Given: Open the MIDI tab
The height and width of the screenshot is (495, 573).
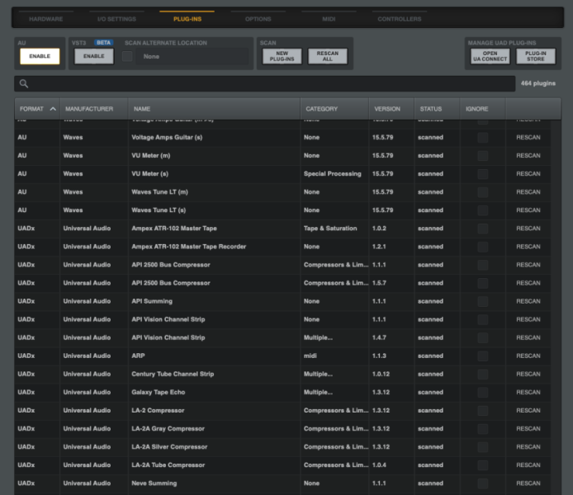Looking at the screenshot, I should pyautogui.click(x=329, y=19).
